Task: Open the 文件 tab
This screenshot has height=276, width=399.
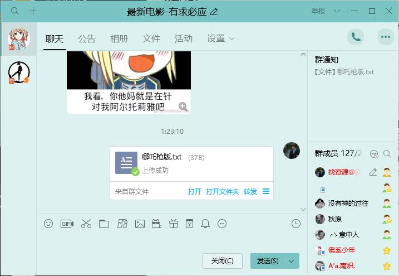Action: coord(151,39)
